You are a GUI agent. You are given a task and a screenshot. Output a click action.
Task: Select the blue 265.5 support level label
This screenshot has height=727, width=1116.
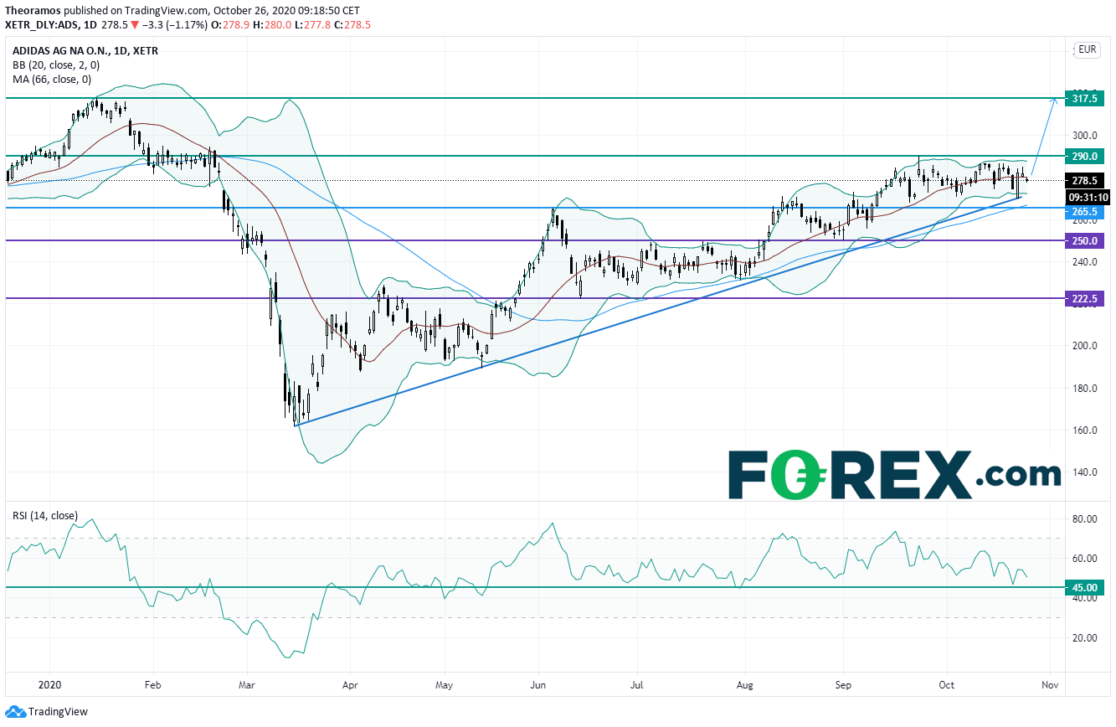coord(1083,212)
